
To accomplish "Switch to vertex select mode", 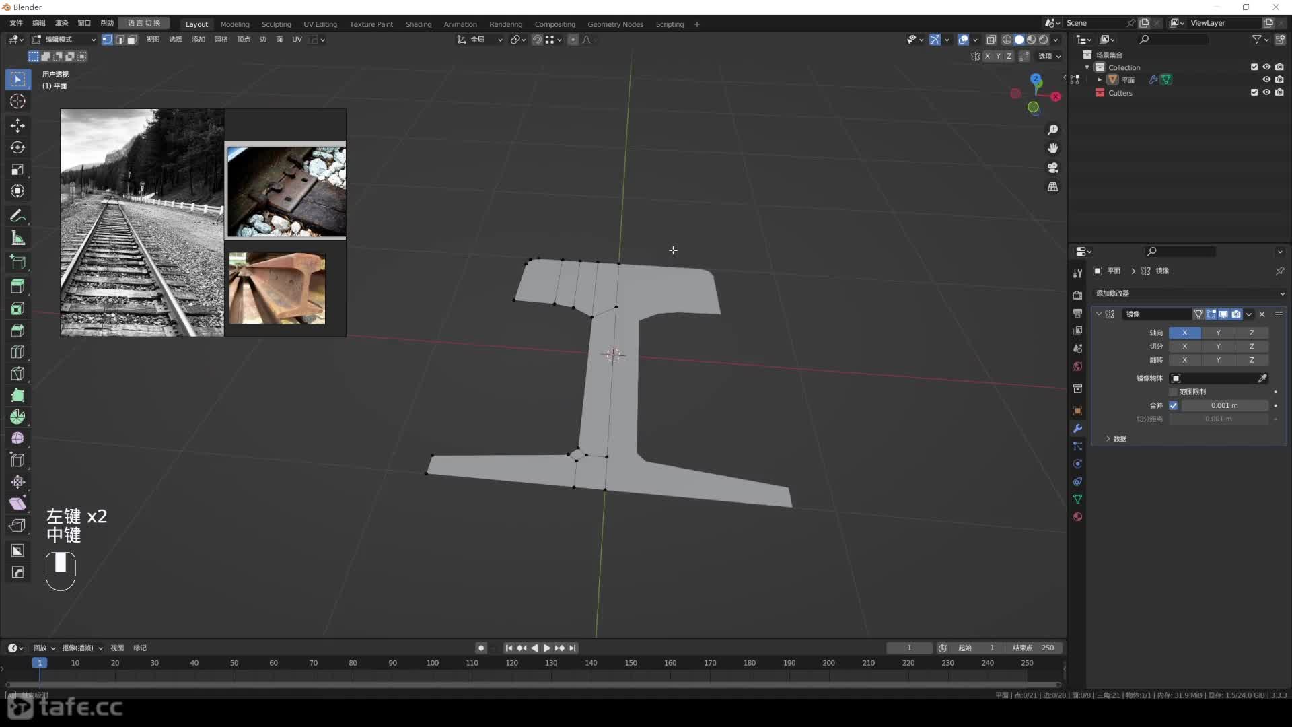I will point(107,40).
